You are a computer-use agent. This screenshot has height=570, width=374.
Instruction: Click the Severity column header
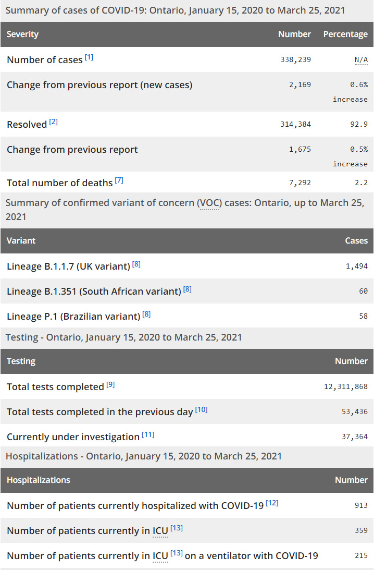click(x=23, y=34)
